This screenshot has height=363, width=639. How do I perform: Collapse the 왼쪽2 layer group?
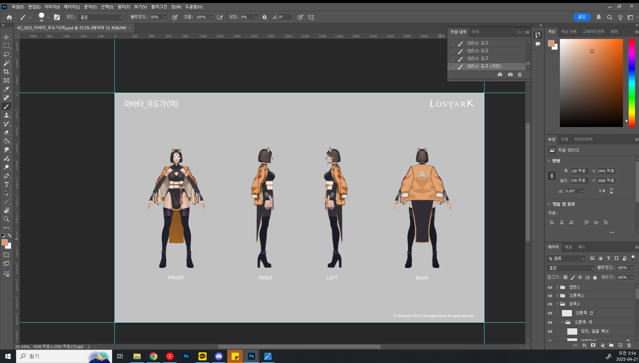557,304
